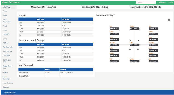The width and height of the screenshot is (174, 95).
Task: Select Inputs in the sidebar
Action: [5, 39]
